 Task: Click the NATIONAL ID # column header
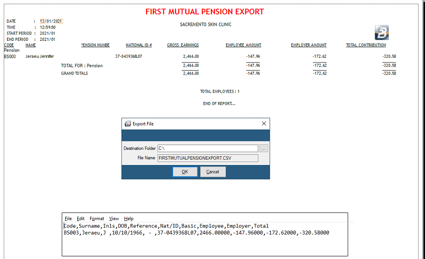pyautogui.click(x=139, y=45)
